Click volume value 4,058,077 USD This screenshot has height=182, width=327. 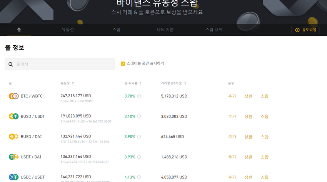pyautogui.click(x=174, y=177)
